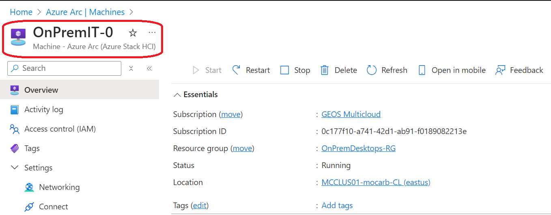This screenshot has height=215, width=551.
Task: Select Overview in the sidebar
Action: click(80, 90)
